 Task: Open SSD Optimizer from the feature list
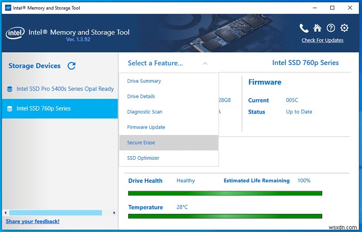coord(143,158)
